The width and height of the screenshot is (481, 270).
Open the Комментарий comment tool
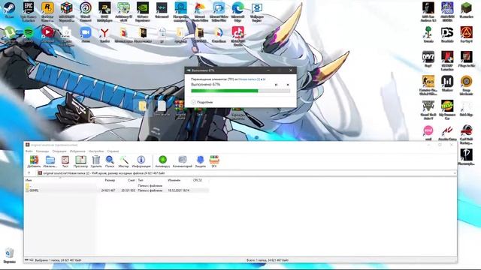tap(182, 161)
